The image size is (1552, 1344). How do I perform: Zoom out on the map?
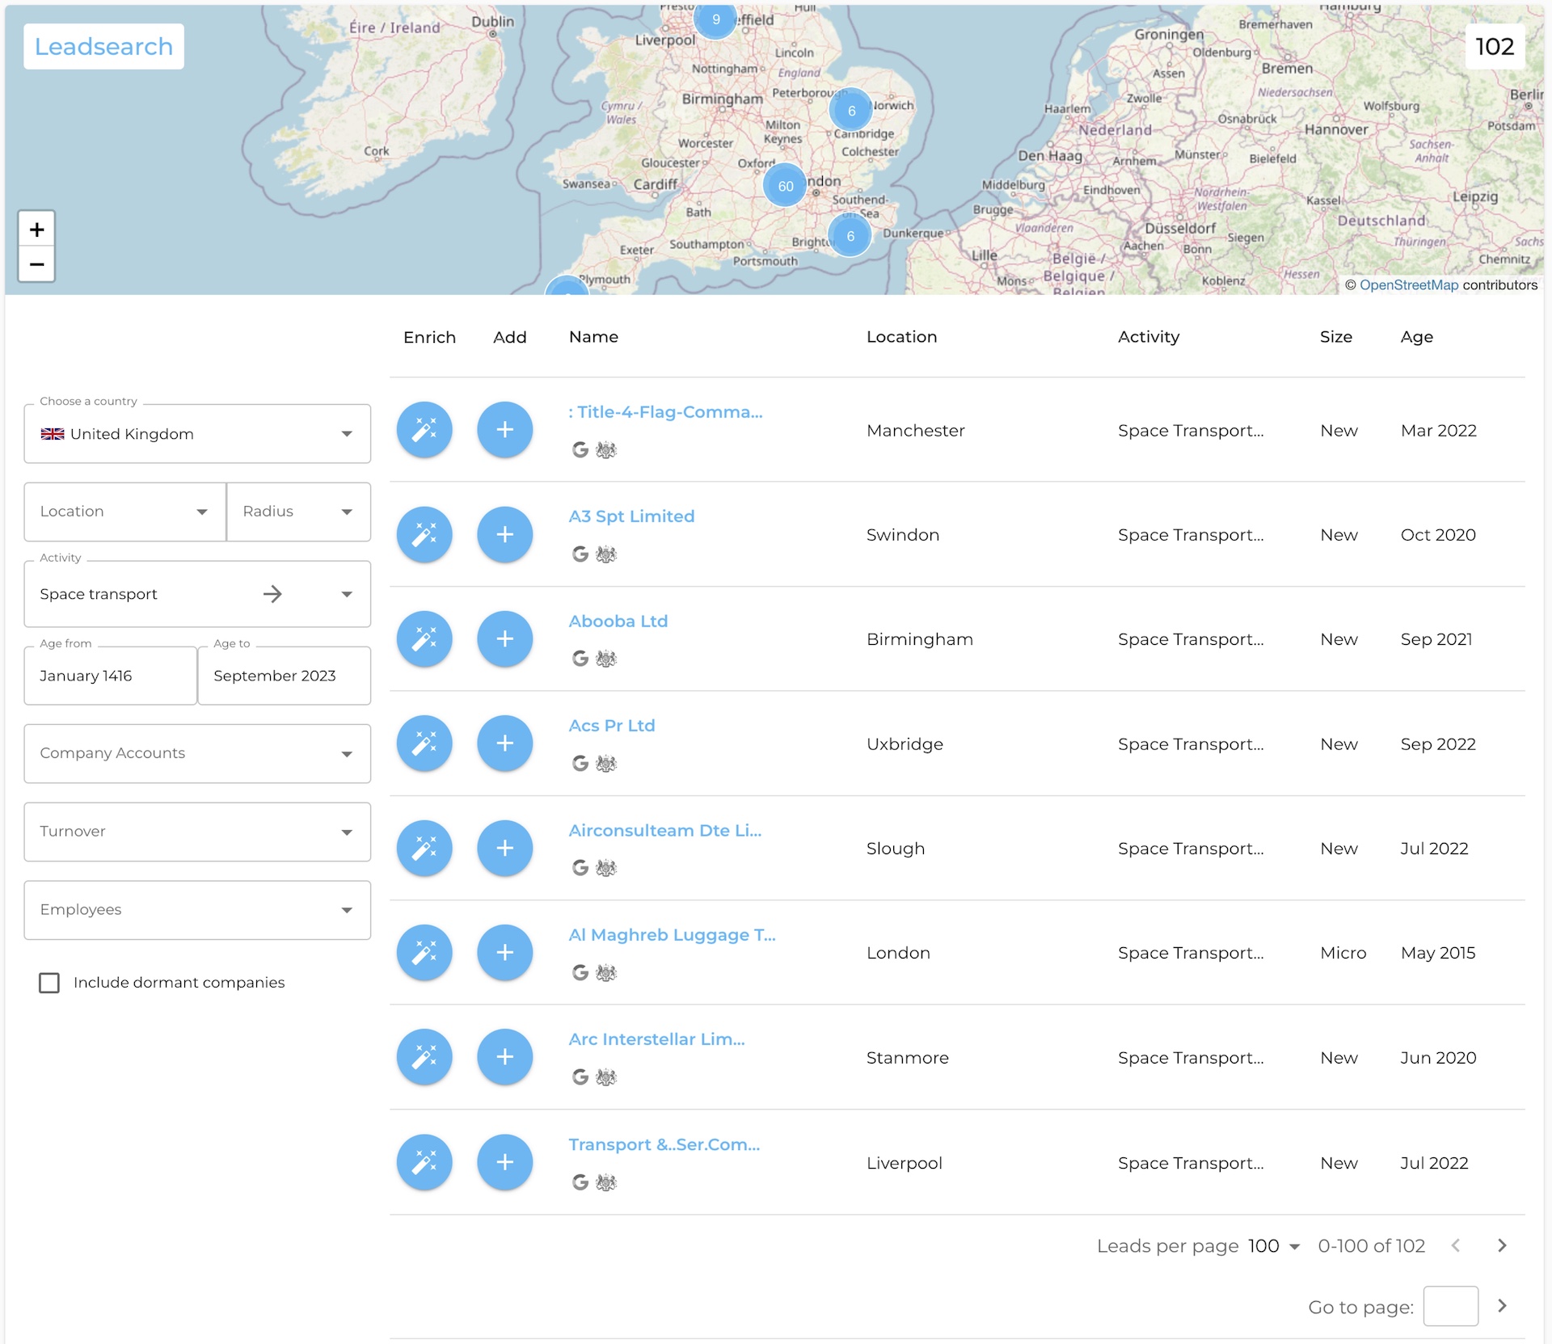pyautogui.click(x=36, y=264)
